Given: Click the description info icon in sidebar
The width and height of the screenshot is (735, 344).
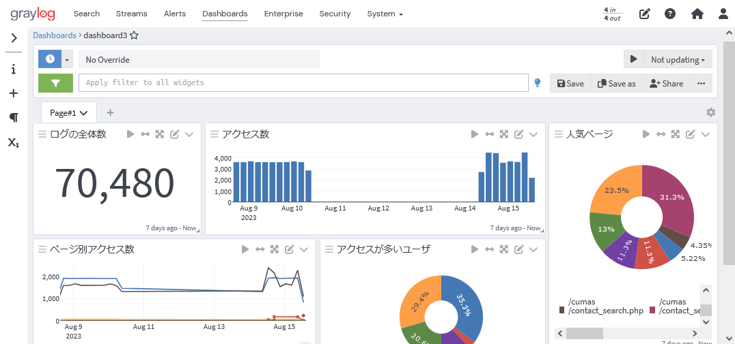Looking at the screenshot, I should click(14, 69).
